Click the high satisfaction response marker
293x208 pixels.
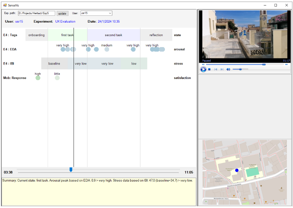click(x=38, y=78)
